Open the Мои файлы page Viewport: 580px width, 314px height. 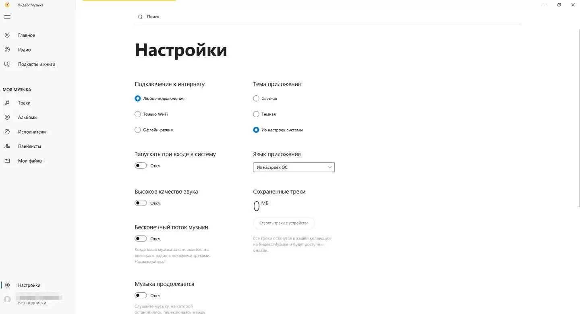[x=30, y=161]
